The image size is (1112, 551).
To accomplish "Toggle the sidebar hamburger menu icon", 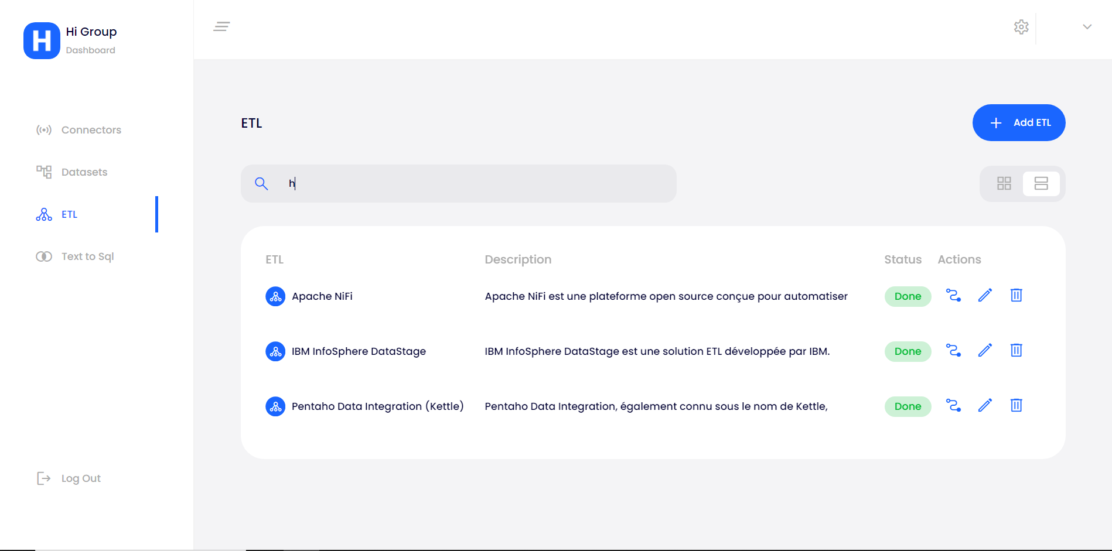I will pos(221,26).
